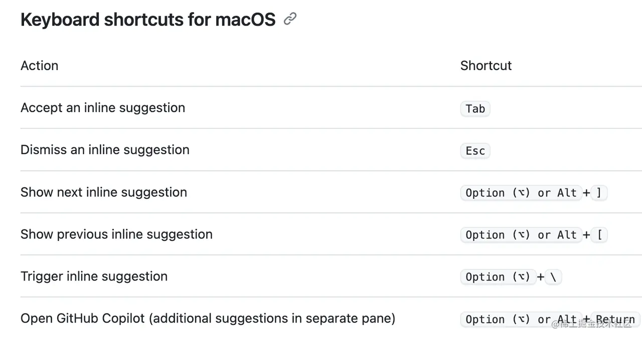The image size is (642, 339).
Task: Click the 'Dismiss an inline suggestion' text
Action: 105,150
